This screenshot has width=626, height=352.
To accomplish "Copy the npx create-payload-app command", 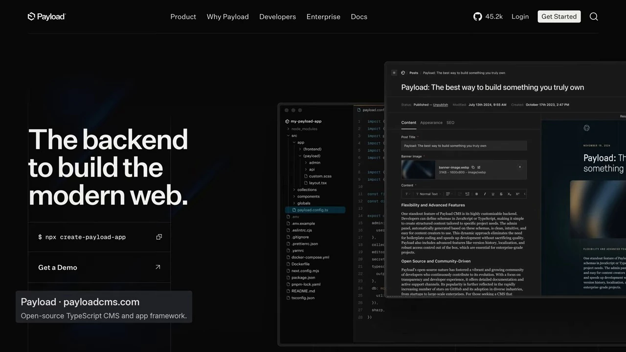I will click(x=159, y=237).
